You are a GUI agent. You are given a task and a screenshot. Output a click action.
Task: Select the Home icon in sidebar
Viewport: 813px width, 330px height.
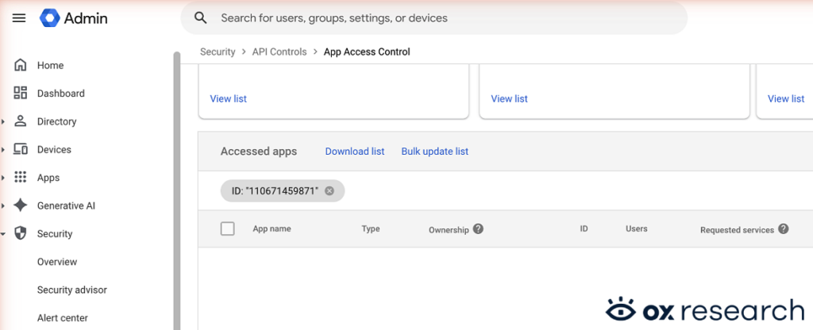coord(21,65)
